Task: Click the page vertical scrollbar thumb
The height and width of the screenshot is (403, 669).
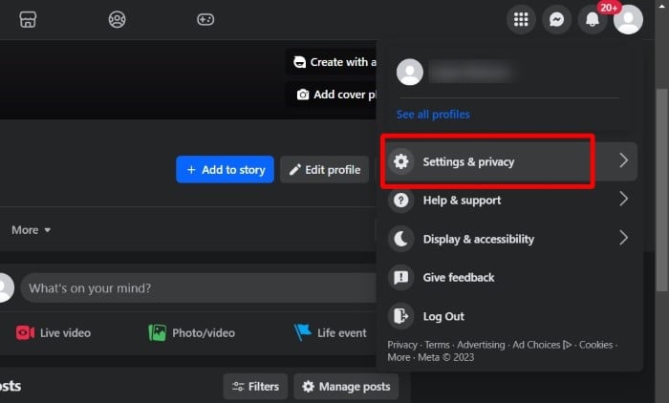Action: tap(661, 190)
